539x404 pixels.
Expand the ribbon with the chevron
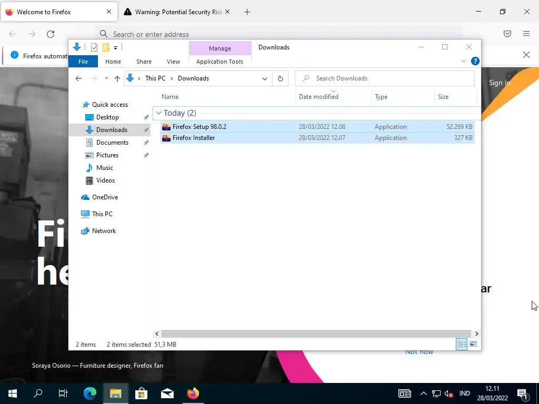coord(463,61)
